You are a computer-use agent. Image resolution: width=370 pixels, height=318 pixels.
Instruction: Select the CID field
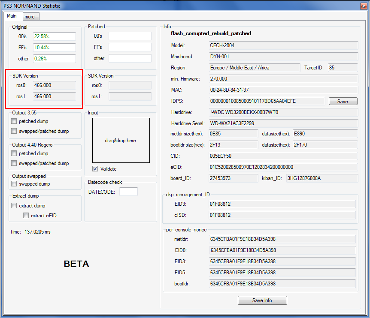(x=283, y=156)
